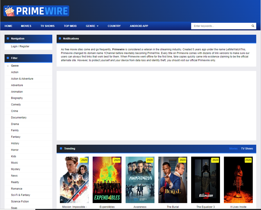Viewport: 261px width, 210px height.
Task: Switch Trending to the TV Shows tab
Action: (x=247, y=148)
